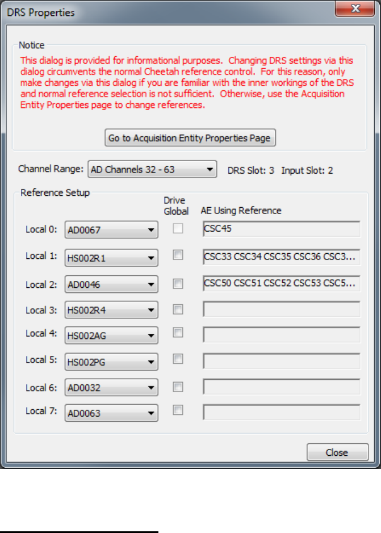Click the 'Drive Global' column header
This screenshot has height=533, width=381.
[176, 205]
